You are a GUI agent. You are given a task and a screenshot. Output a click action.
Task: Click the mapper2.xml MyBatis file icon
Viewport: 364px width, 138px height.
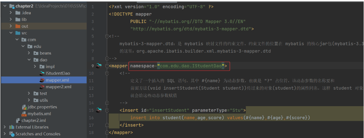[42, 87]
